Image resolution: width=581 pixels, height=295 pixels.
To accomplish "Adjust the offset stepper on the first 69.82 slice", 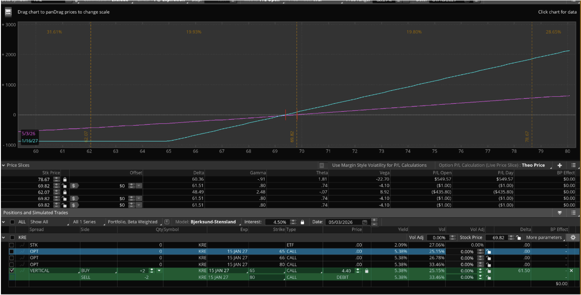I will [131, 186].
